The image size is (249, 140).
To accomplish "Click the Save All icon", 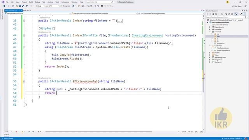I will coord(23,6).
